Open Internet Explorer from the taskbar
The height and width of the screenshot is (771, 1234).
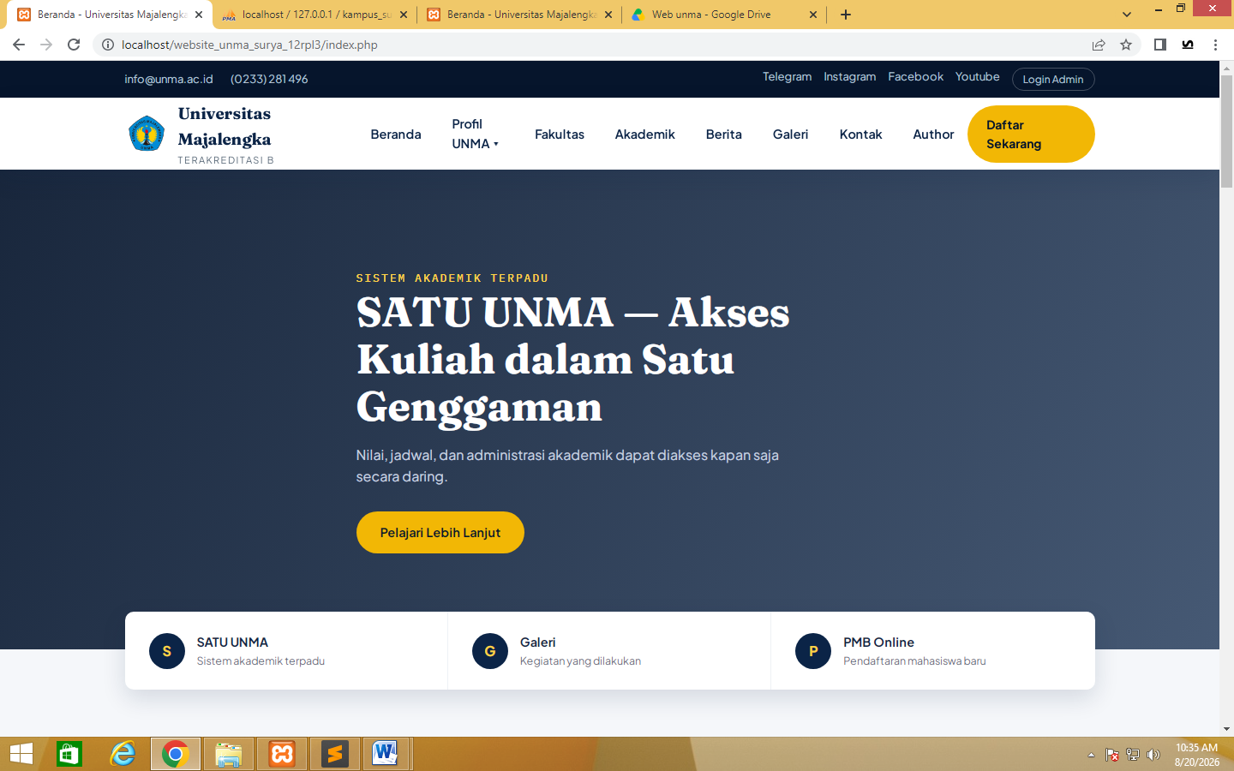123,754
